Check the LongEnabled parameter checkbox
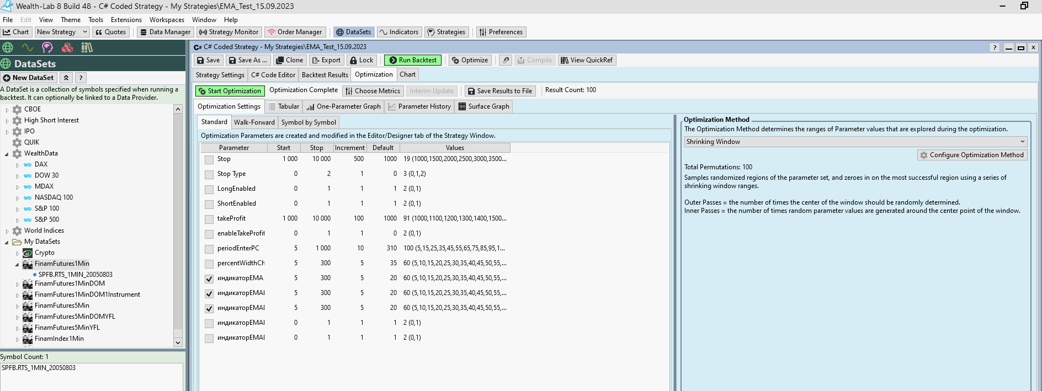 pos(209,189)
